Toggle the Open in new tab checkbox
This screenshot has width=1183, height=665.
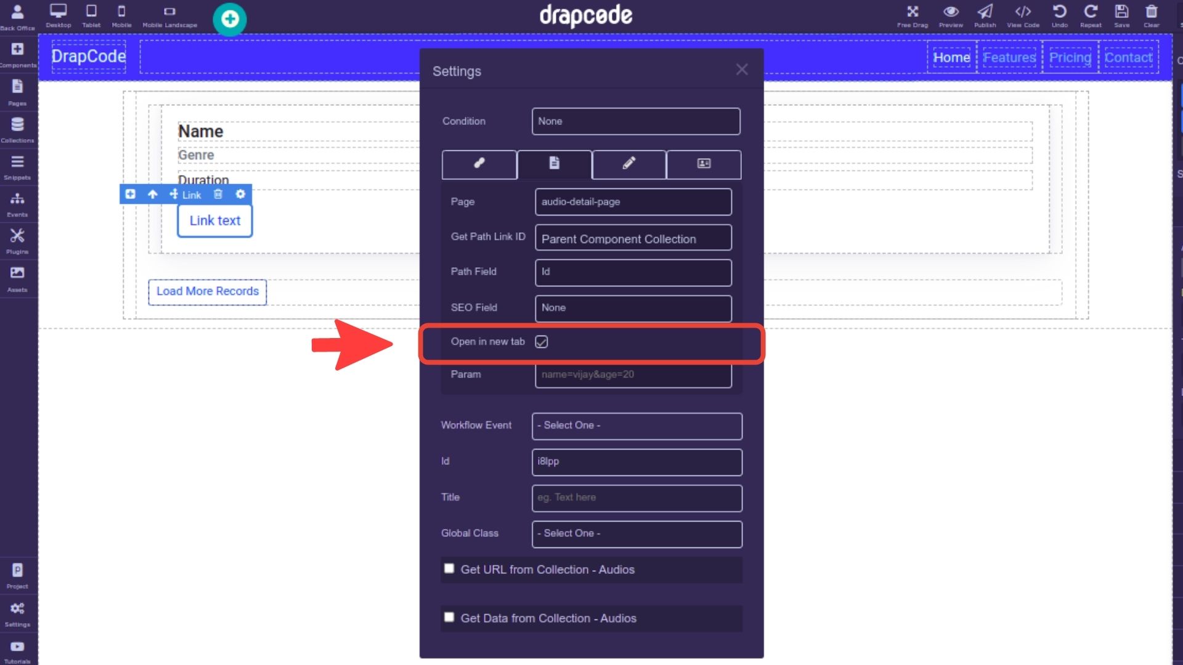point(540,341)
